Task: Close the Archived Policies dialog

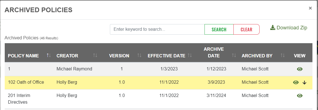Action: pos(310,8)
